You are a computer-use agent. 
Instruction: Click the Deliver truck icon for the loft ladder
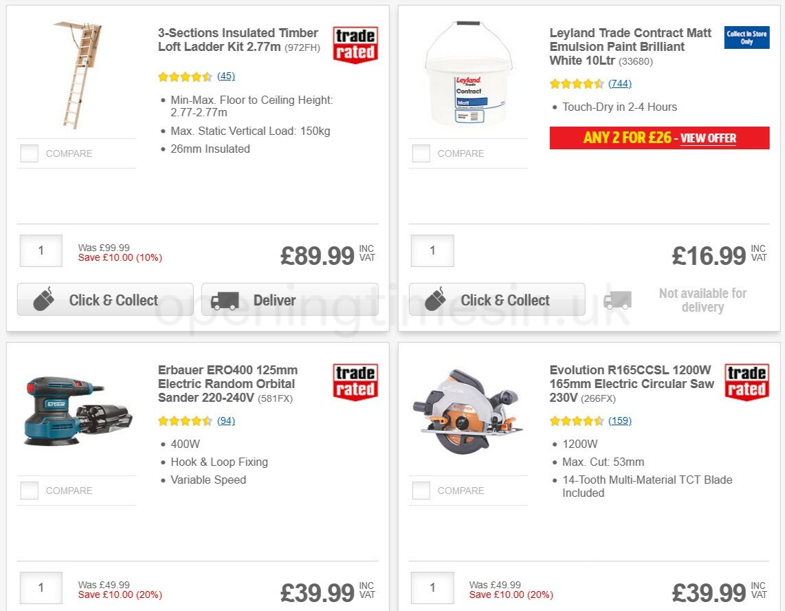click(226, 299)
